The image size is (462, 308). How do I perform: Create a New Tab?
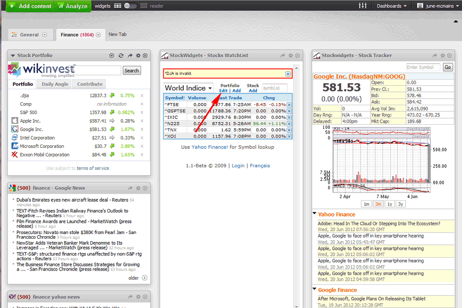tap(117, 34)
